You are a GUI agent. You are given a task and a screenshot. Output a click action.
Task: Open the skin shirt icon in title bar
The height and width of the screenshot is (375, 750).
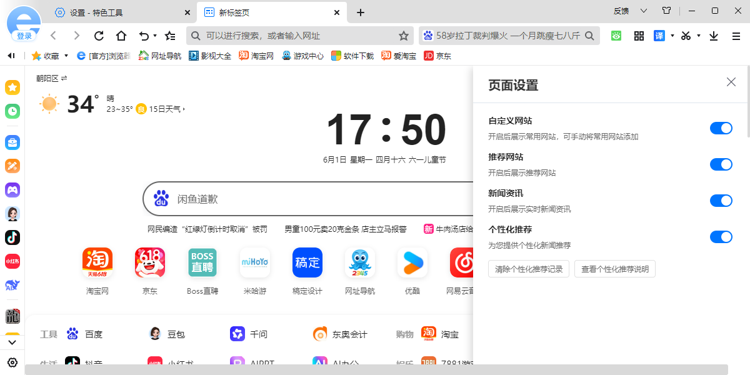[x=666, y=11]
